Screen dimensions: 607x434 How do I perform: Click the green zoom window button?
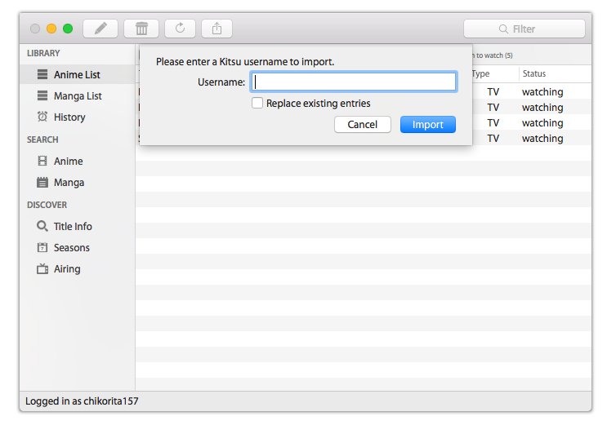pyautogui.click(x=68, y=29)
